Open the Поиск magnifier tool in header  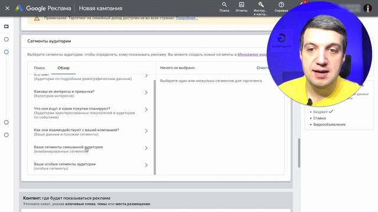224,7
